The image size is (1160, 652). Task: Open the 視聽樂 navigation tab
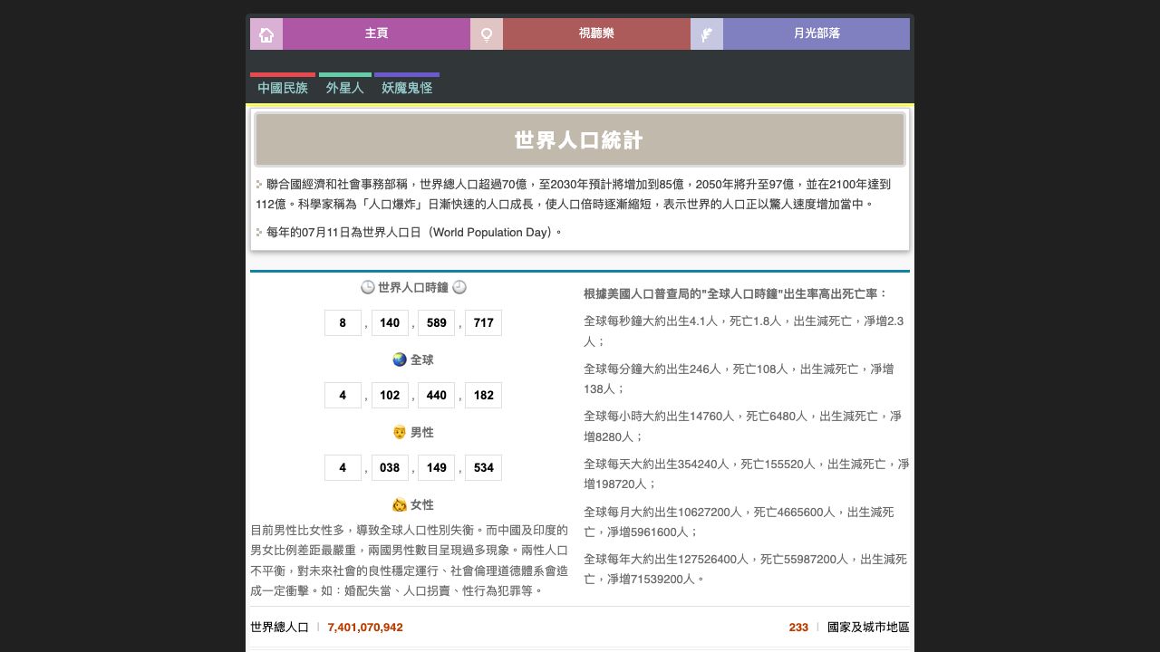[x=596, y=34]
